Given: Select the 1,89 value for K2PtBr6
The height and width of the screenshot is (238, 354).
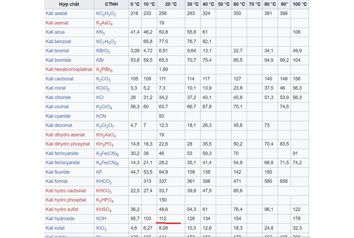Looking at the screenshot, I should point(163,69).
